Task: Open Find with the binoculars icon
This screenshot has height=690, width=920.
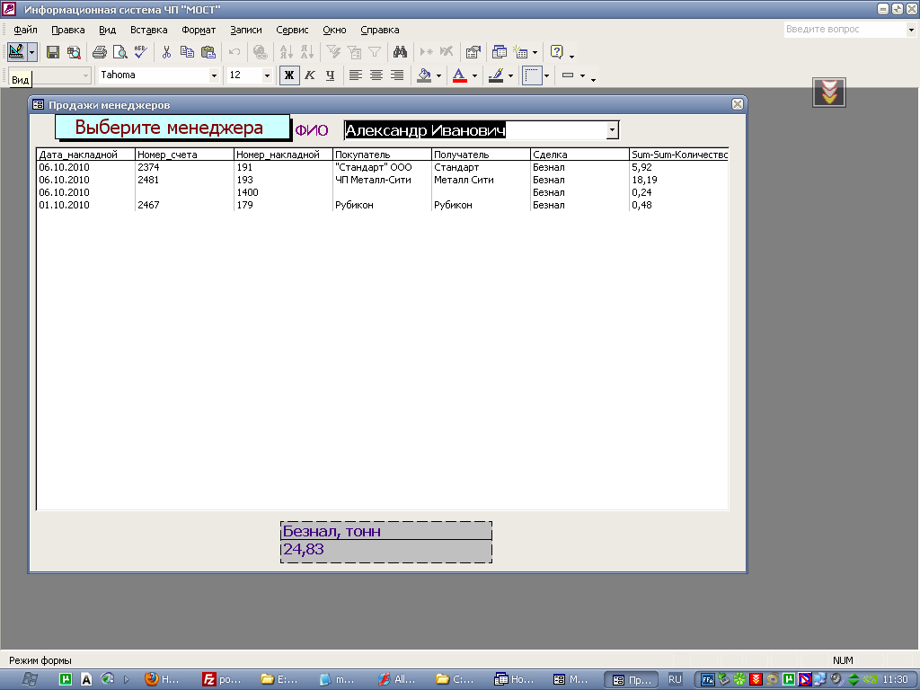Action: 400,52
